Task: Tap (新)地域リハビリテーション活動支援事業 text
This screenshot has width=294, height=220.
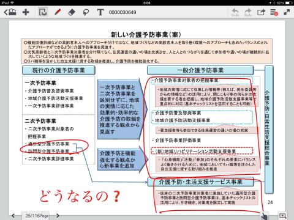Action: 195,152
